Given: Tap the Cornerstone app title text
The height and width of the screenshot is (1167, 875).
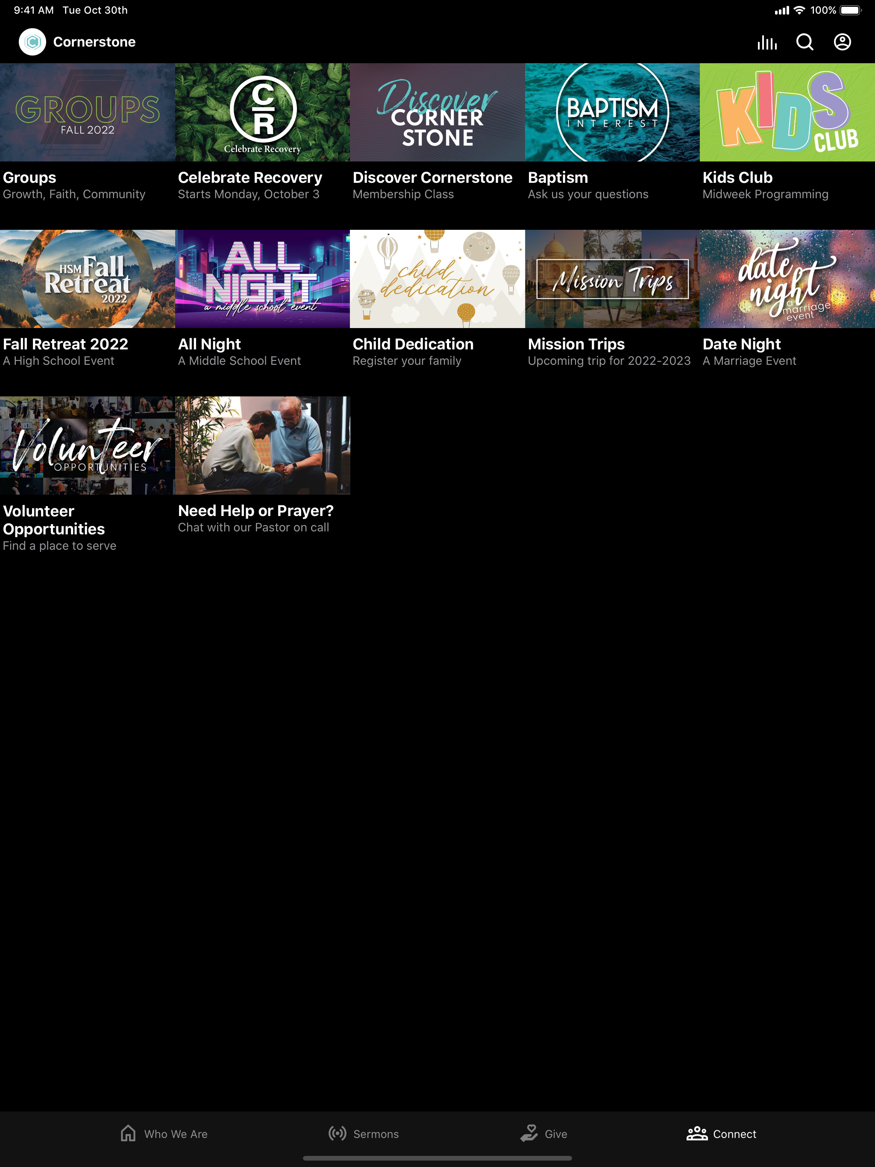Looking at the screenshot, I should click(x=94, y=42).
